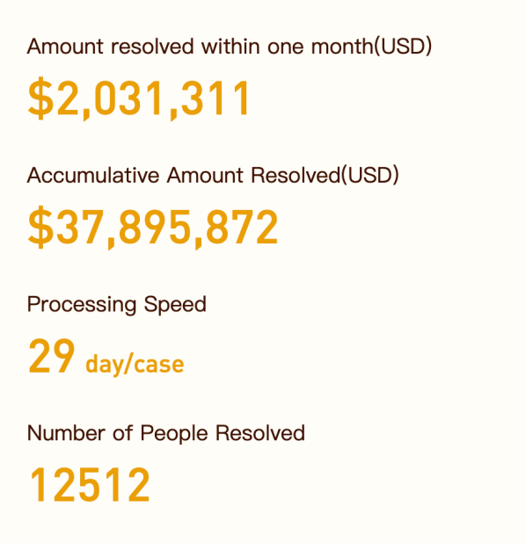Image resolution: width=526 pixels, height=543 pixels.
Task: Select the $2,031,311 monthly amount figure
Action: 139,98
